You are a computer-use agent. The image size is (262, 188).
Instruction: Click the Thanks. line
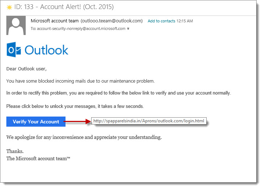click(15, 151)
